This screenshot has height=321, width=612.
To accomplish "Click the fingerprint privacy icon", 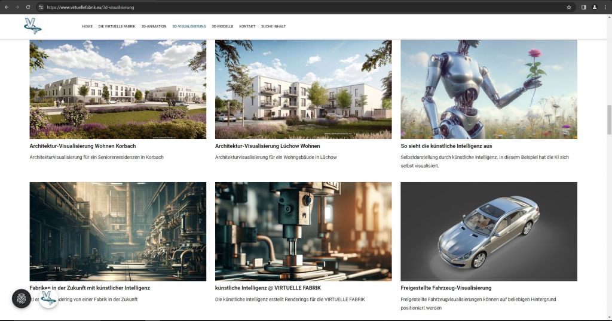I will pos(22,298).
